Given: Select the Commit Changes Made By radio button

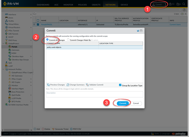Looking at the screenshot, I should click(68, 40).
